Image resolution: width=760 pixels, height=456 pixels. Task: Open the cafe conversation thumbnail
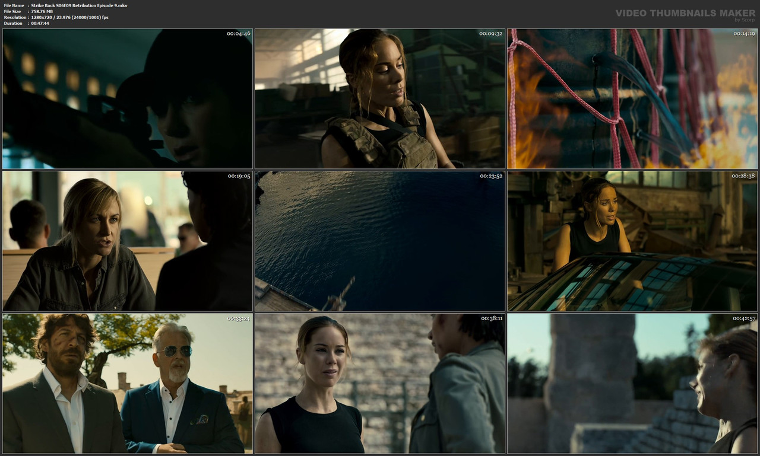(126, 240)
